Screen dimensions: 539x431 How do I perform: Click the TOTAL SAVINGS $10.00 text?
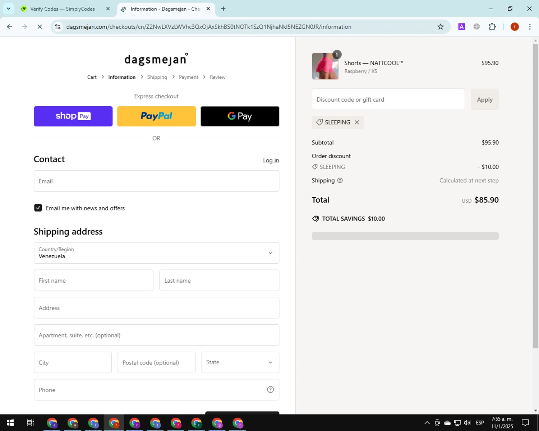tap(354, 219)
